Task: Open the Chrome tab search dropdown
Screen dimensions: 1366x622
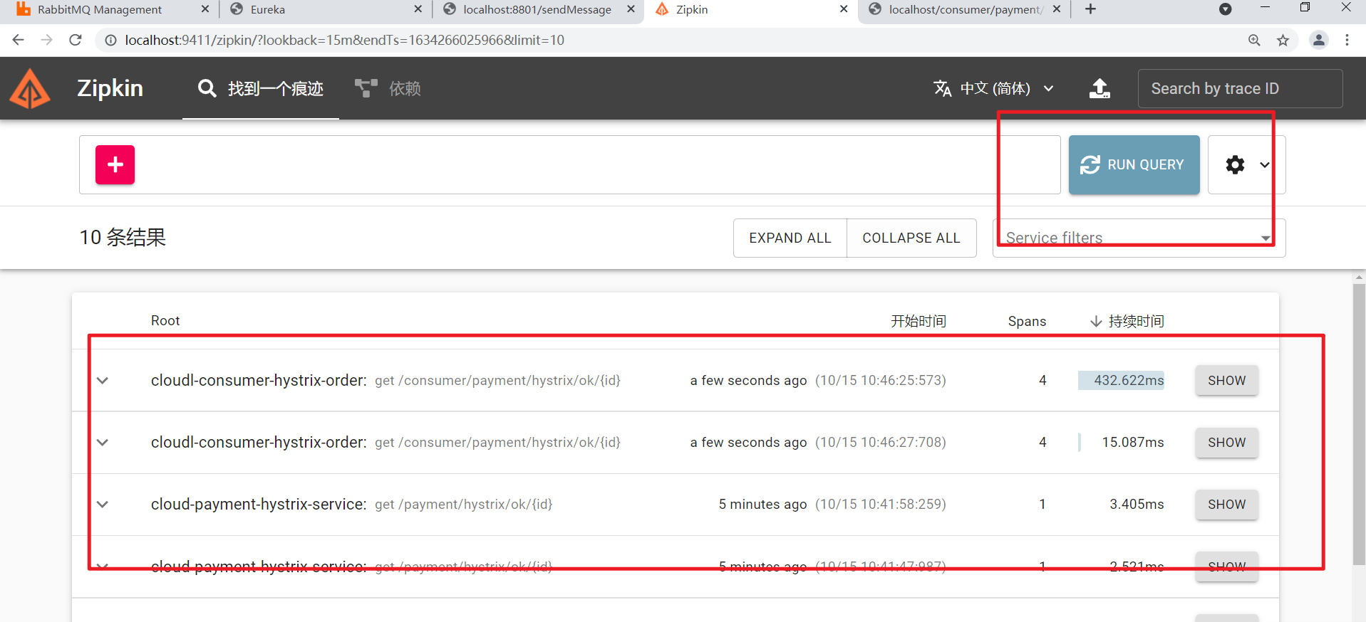Action: [1226, 9]
